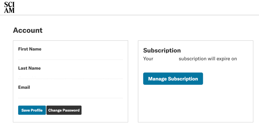Screen dimensions: 259x127
Task: Click blank page area right of Account heading
Action: coord(144,30)
